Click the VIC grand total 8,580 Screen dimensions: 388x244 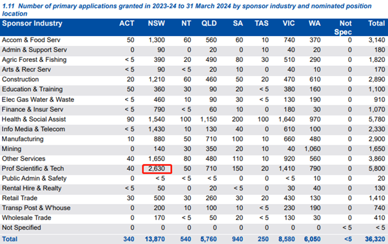[287, 239]
